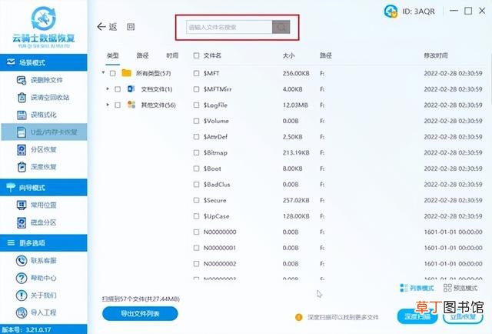Collapse the 场景模式 section header
This screenshot has width=492, height=334.
pyautogui.click(x=44, y=62)
